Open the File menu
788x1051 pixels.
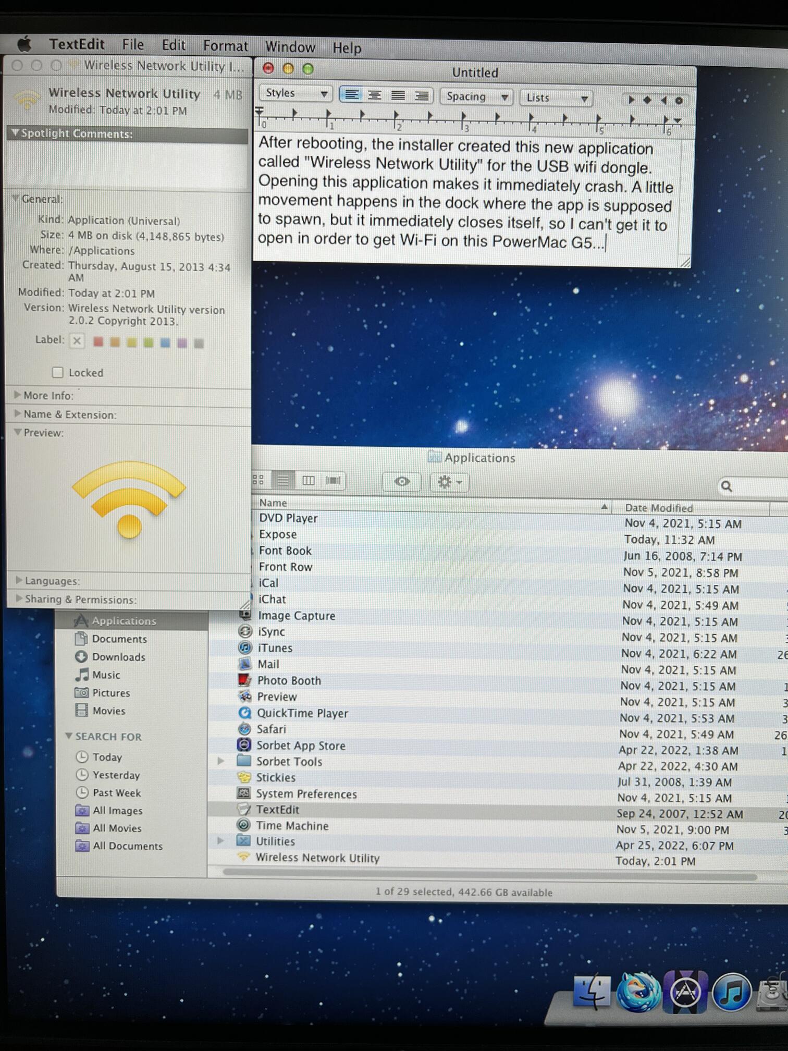tap(133, 45)
